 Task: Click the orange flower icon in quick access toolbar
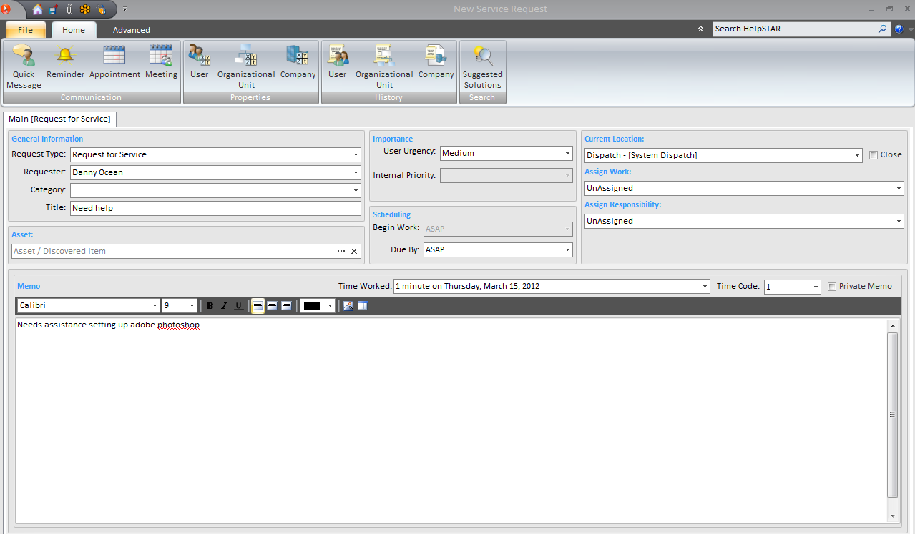pyautogui.click(x=85, y=9)
